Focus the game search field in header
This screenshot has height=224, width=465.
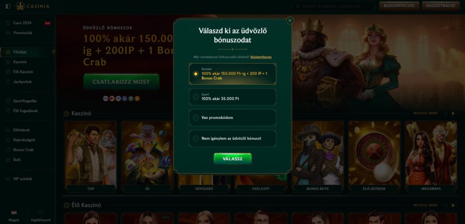point(334,6)
